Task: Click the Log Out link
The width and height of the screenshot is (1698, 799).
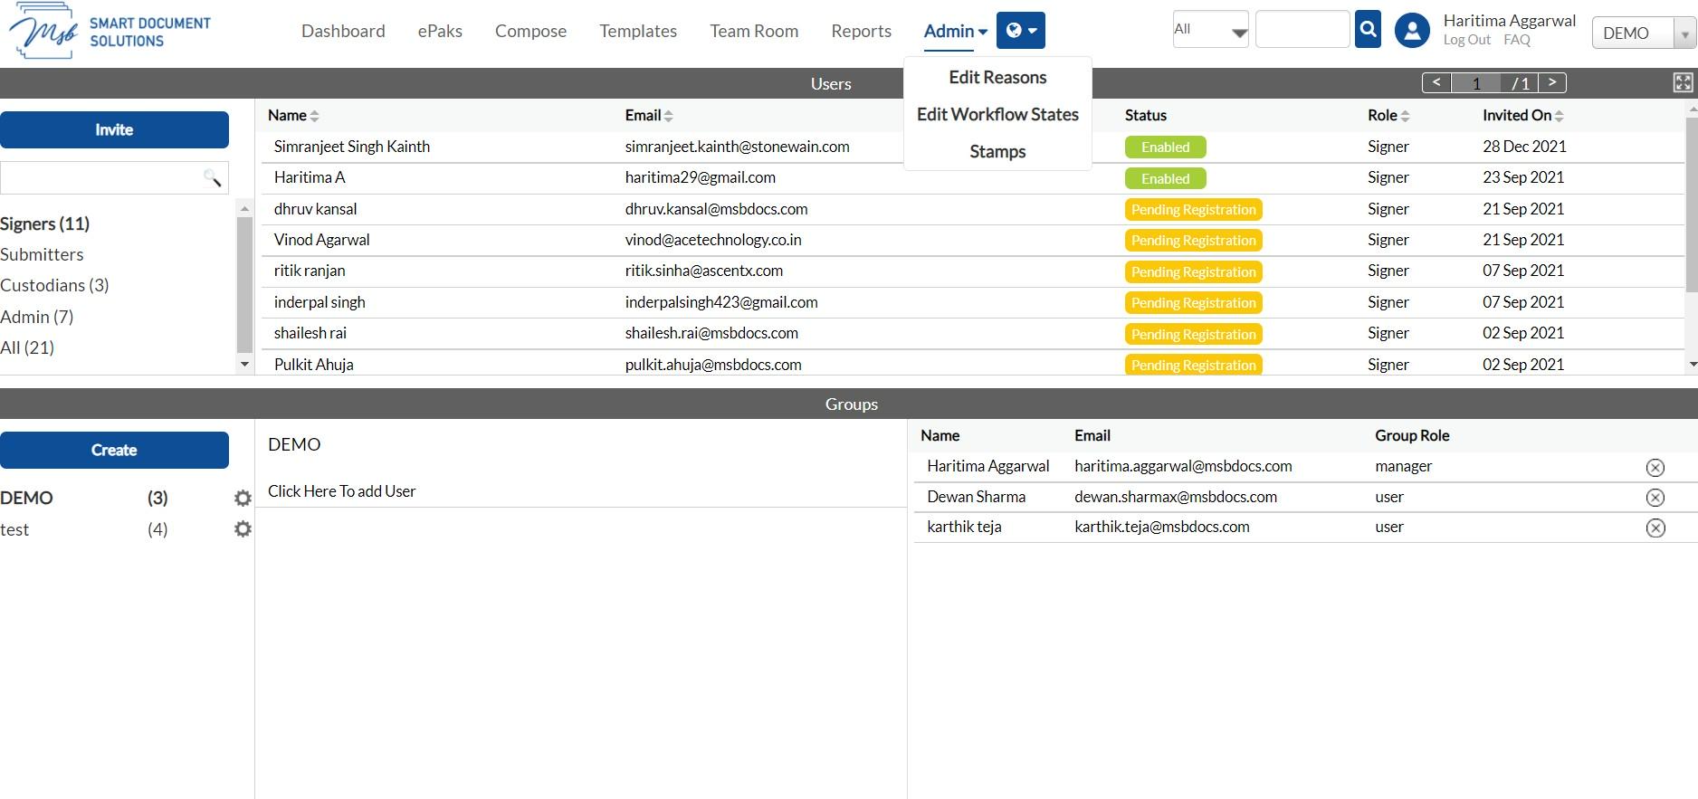Action: [1466, 40]
